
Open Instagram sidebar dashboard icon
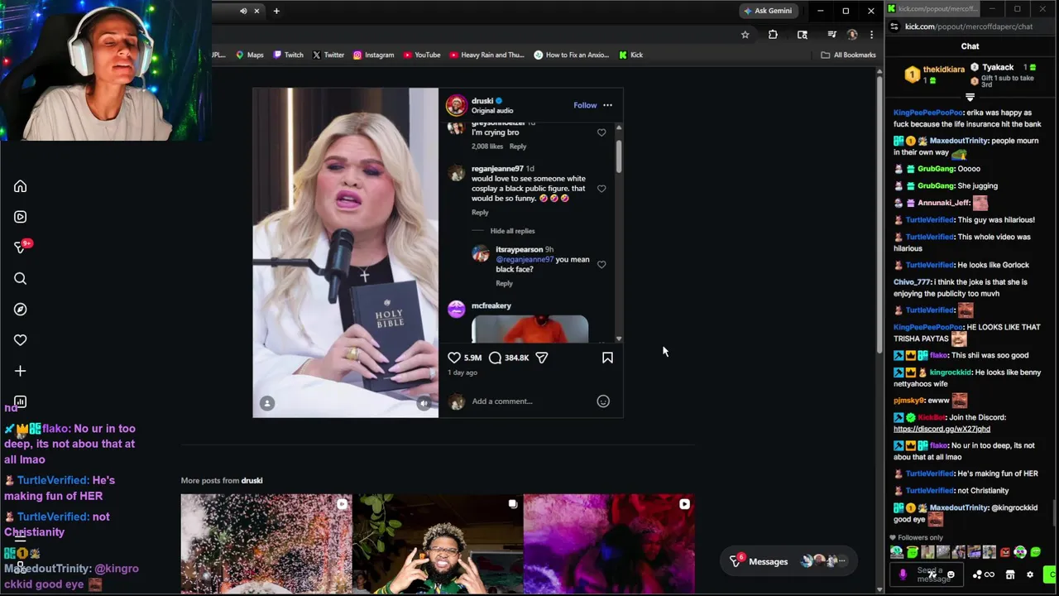coord(20,401)
